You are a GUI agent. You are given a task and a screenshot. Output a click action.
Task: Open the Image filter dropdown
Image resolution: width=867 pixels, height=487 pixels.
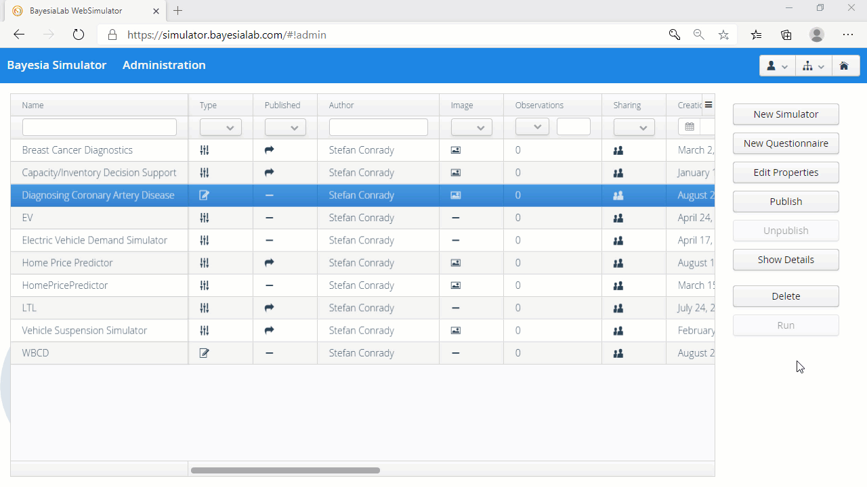pos(471,127)
